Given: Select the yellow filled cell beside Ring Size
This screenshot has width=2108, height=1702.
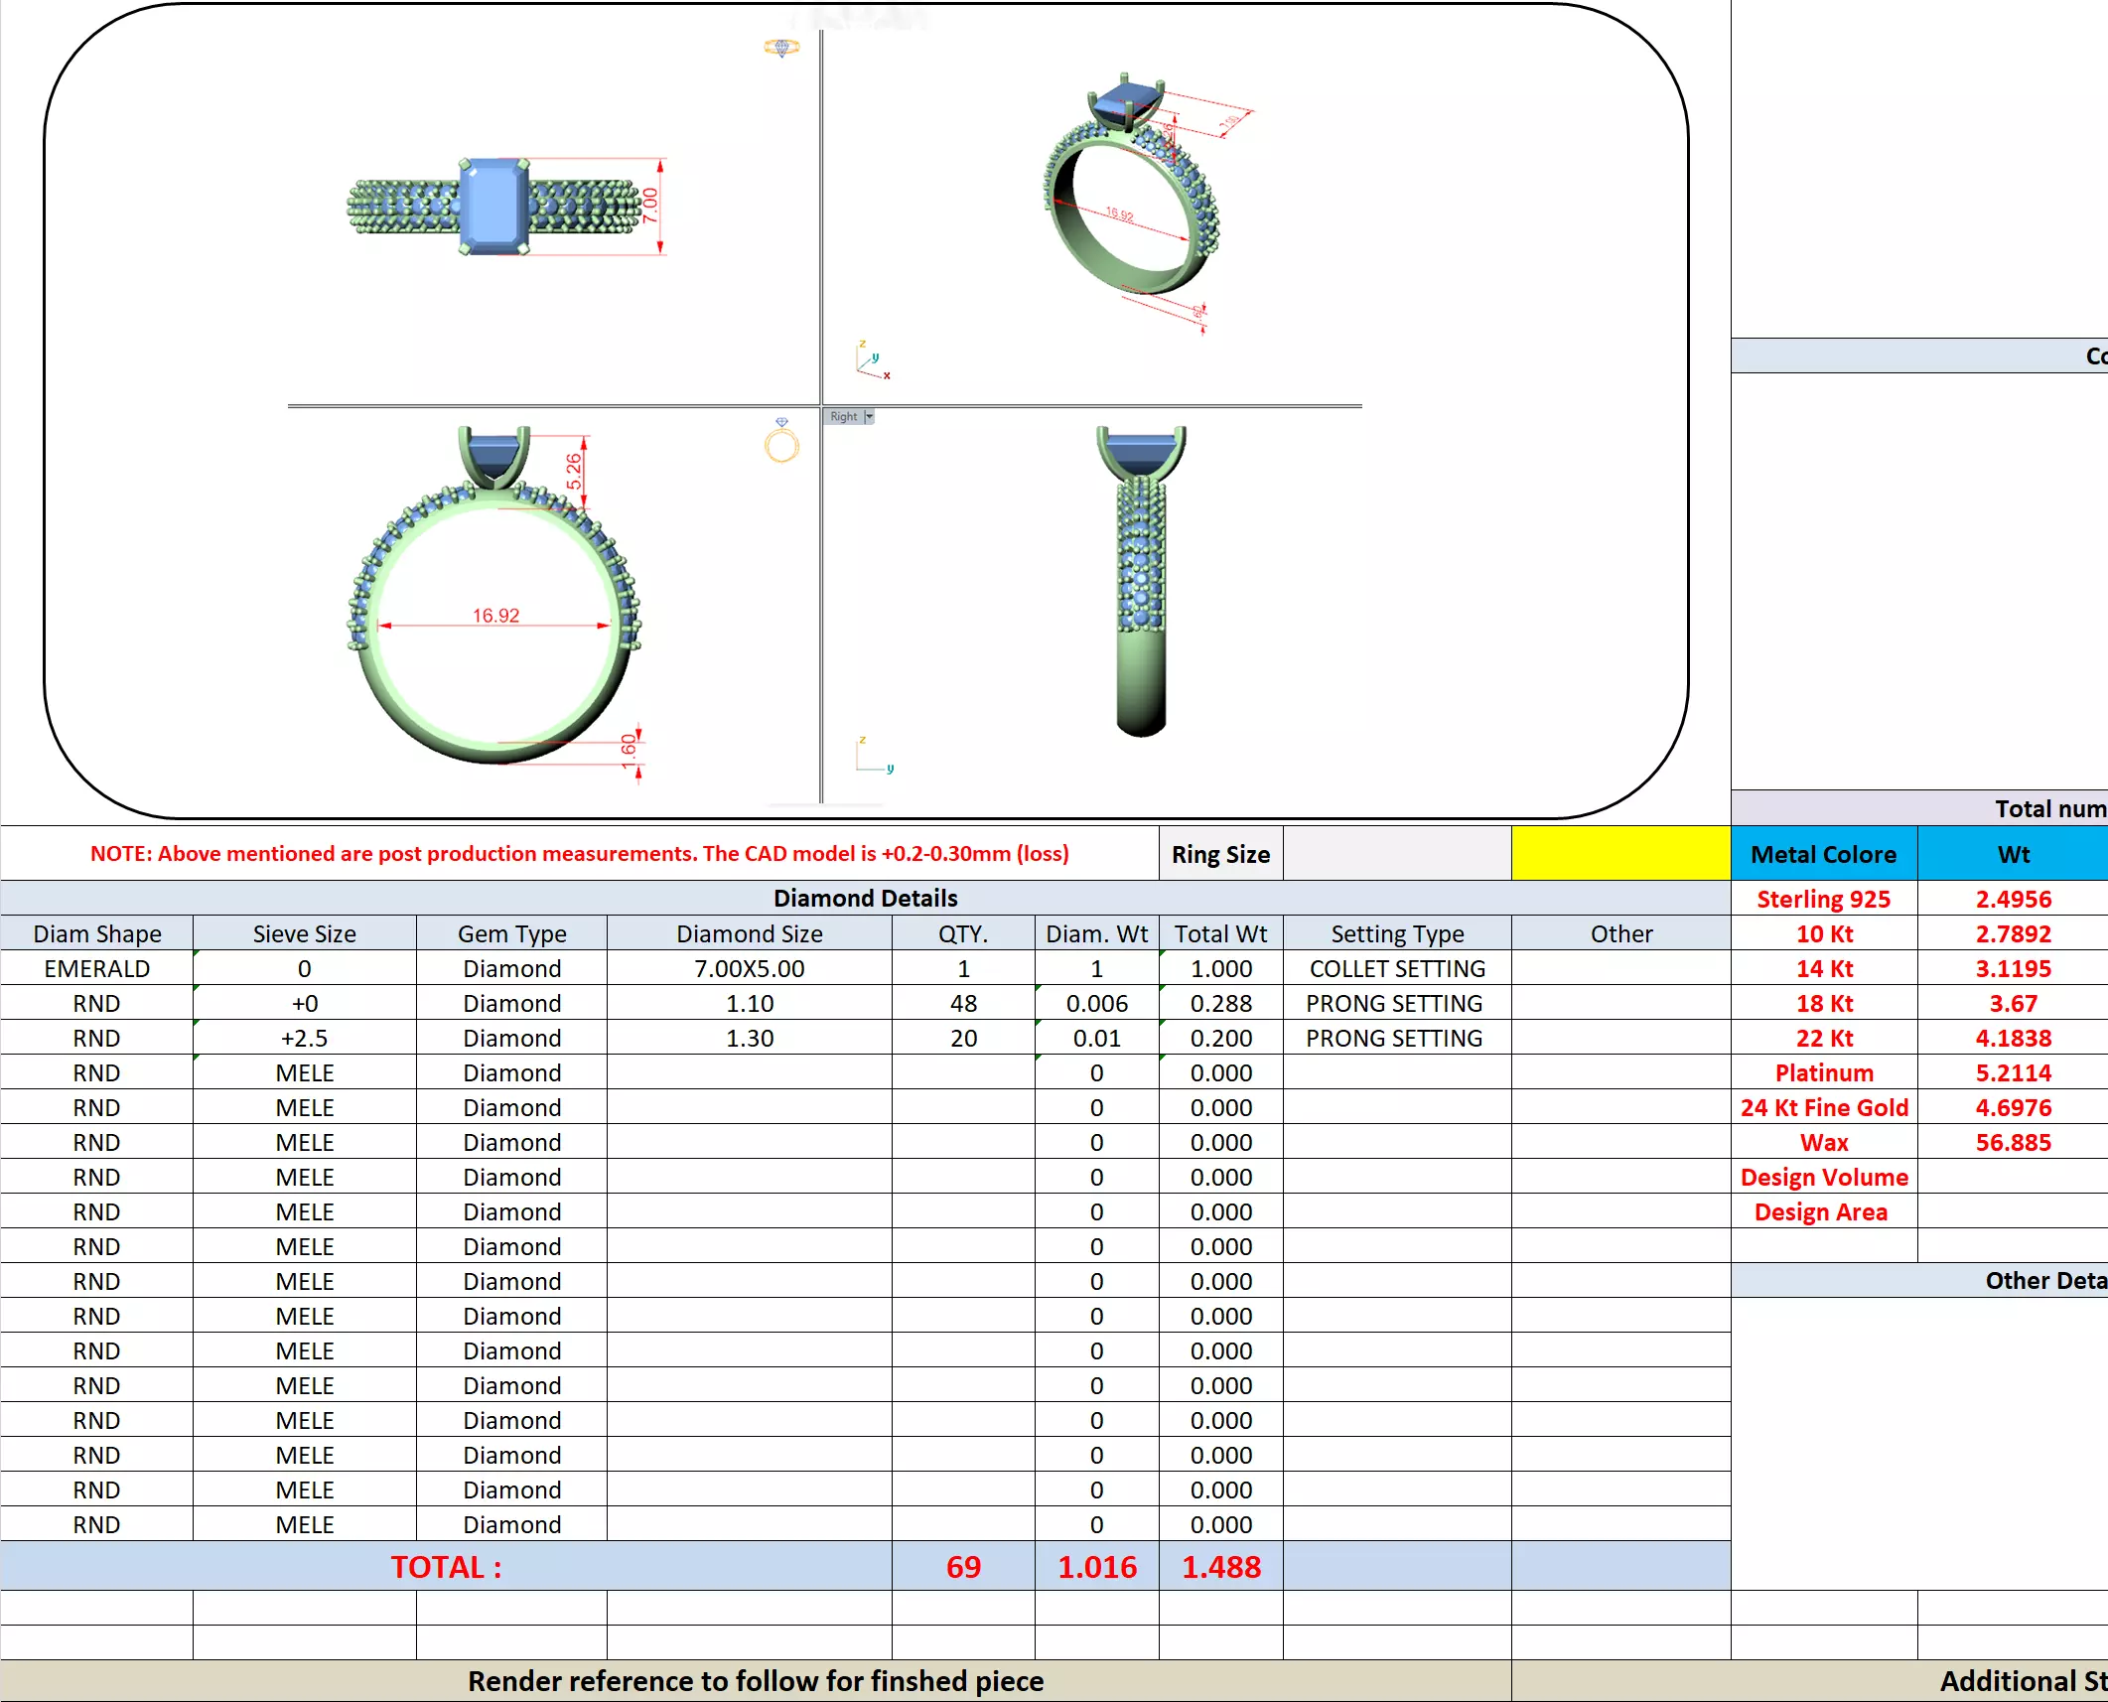Looking at the screenshot, I should [1620, 854].
